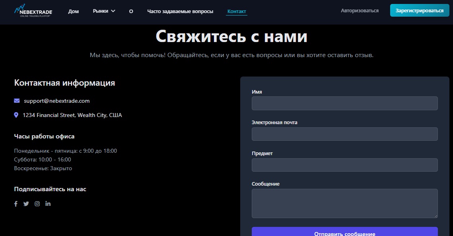Click the Авторизоваться link
This screenshot has width=453, height=236.
[x=360, y=11]
